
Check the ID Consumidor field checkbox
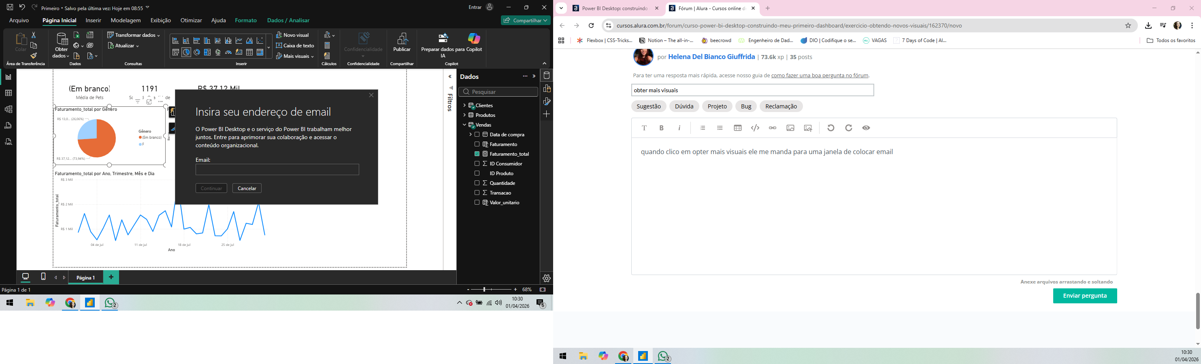coord(477,164)
